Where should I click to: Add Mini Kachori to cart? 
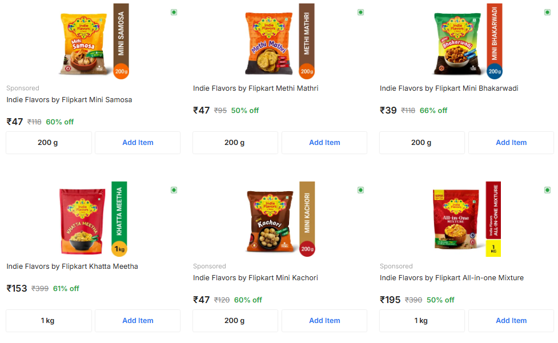click(x=324, y=321)
